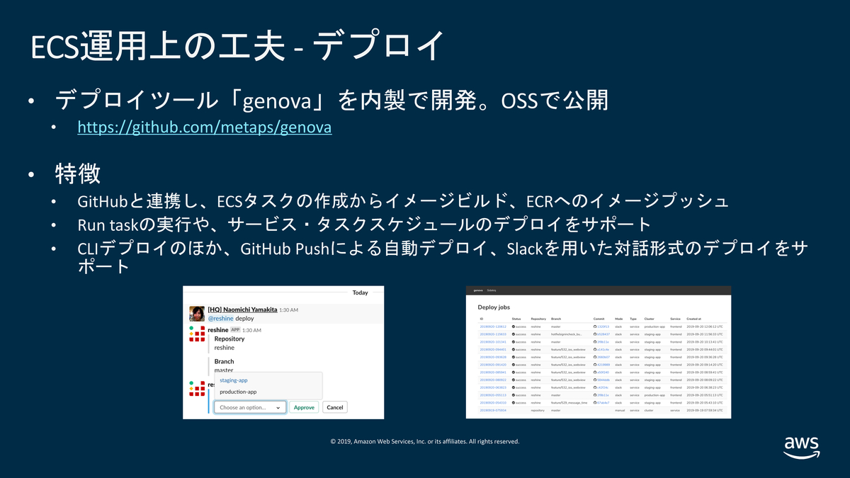Click the success check icon for job 20190920-120612

tap(514, 326)
